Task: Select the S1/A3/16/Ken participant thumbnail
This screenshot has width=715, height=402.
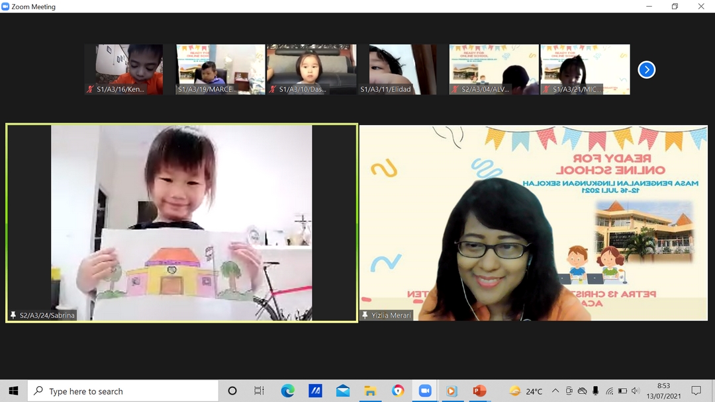Action: click(124, 69)
